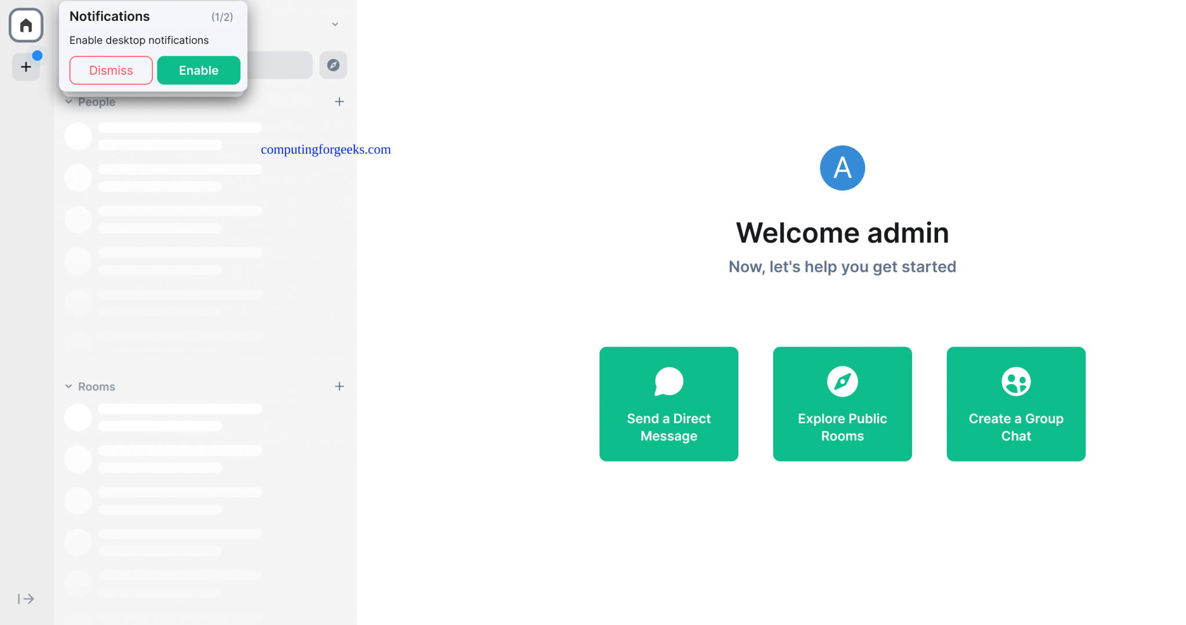
Task: Collapse the Rooms section
Action: point(68,386)
